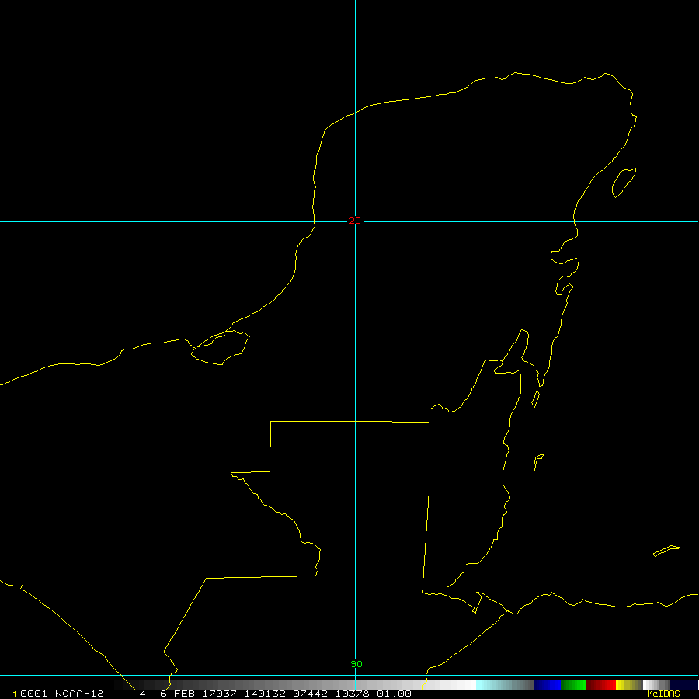
Task: Click the red 20 latitude label
Action: pos(355,221)
